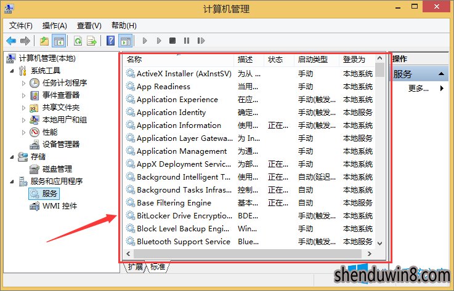The height and width of the screenshot is (291, 454).
Task: Sort services by 描述 column header
Action: click(249, 60)
